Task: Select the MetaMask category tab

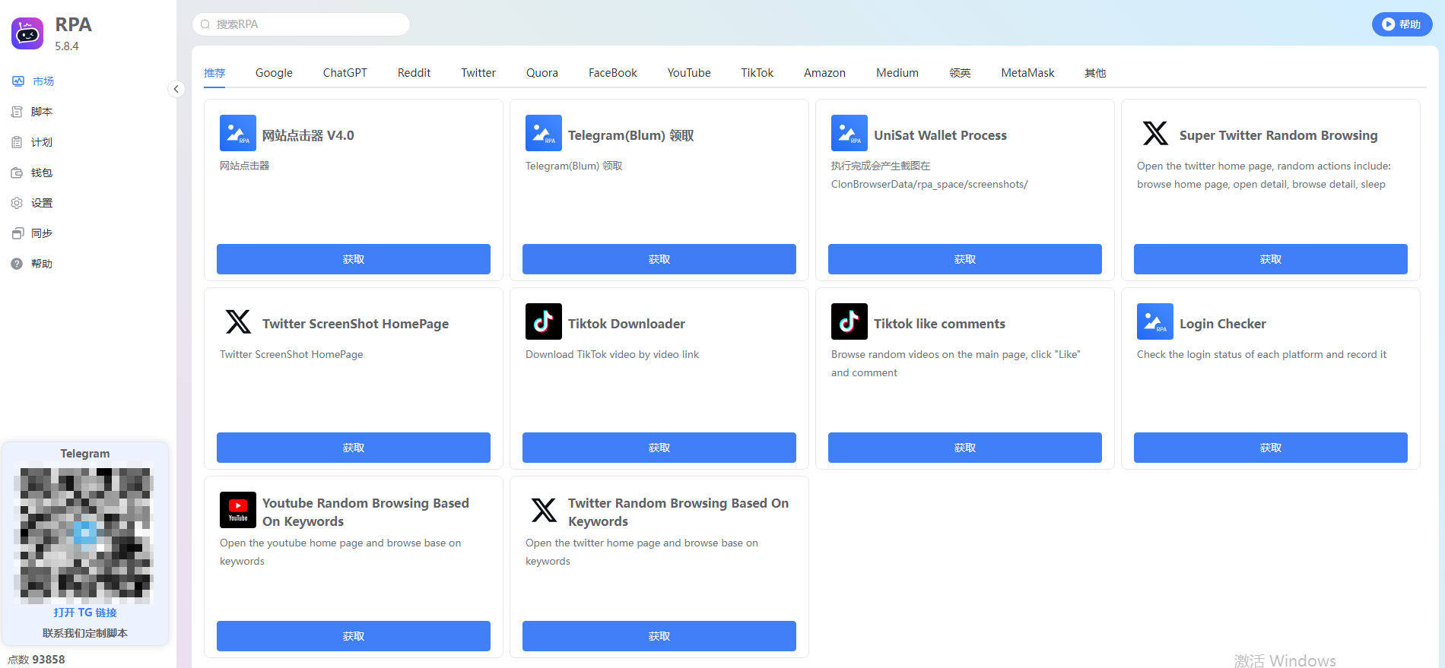Action: (1027, 73)
